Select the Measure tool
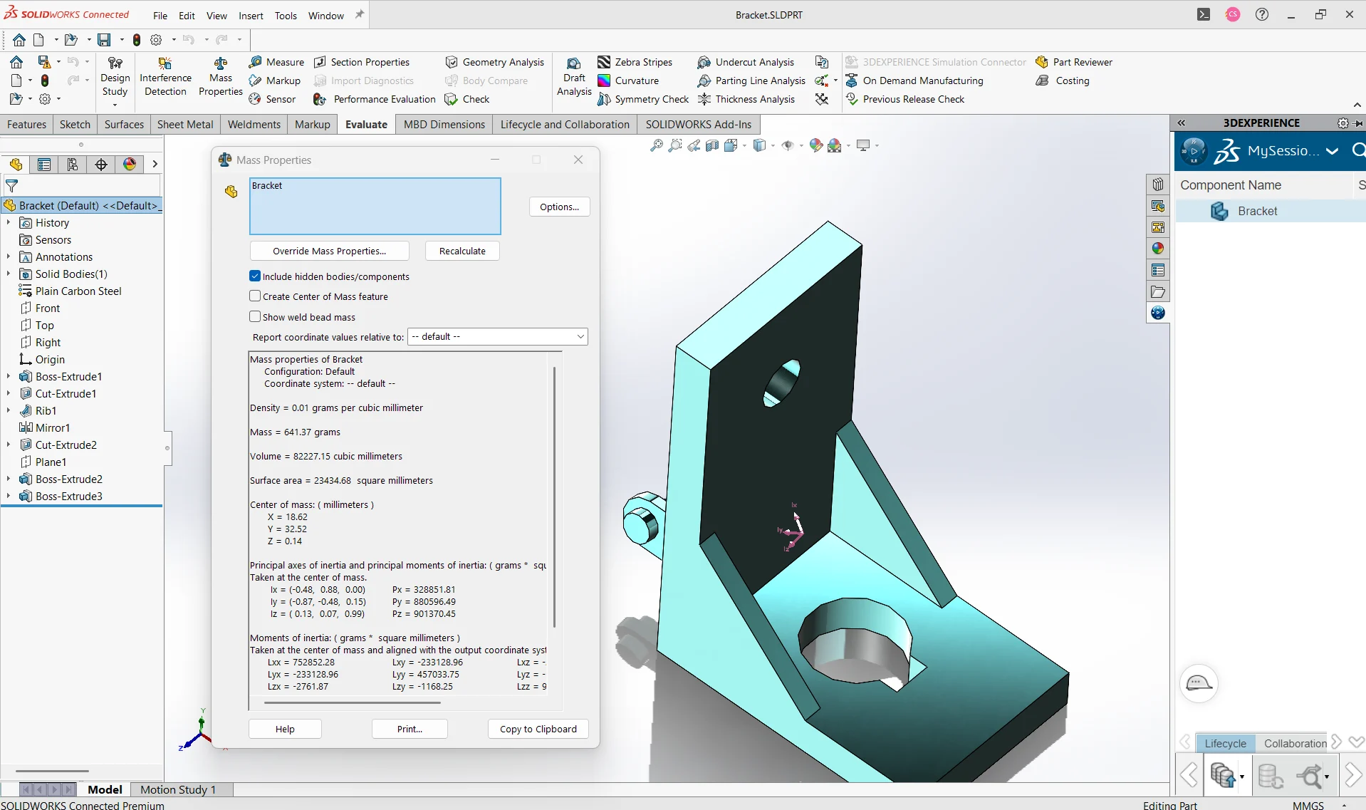This screenshot has width=1366, height=810. [278, 62]
